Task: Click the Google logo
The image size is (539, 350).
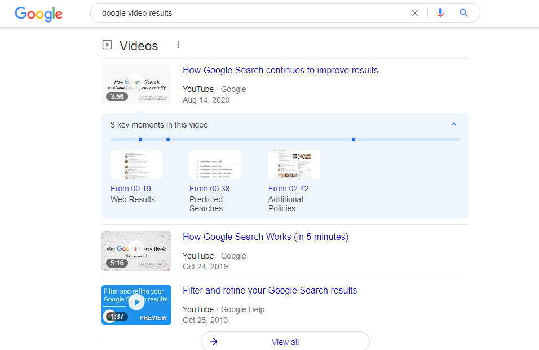Action: tap(38, 14)
